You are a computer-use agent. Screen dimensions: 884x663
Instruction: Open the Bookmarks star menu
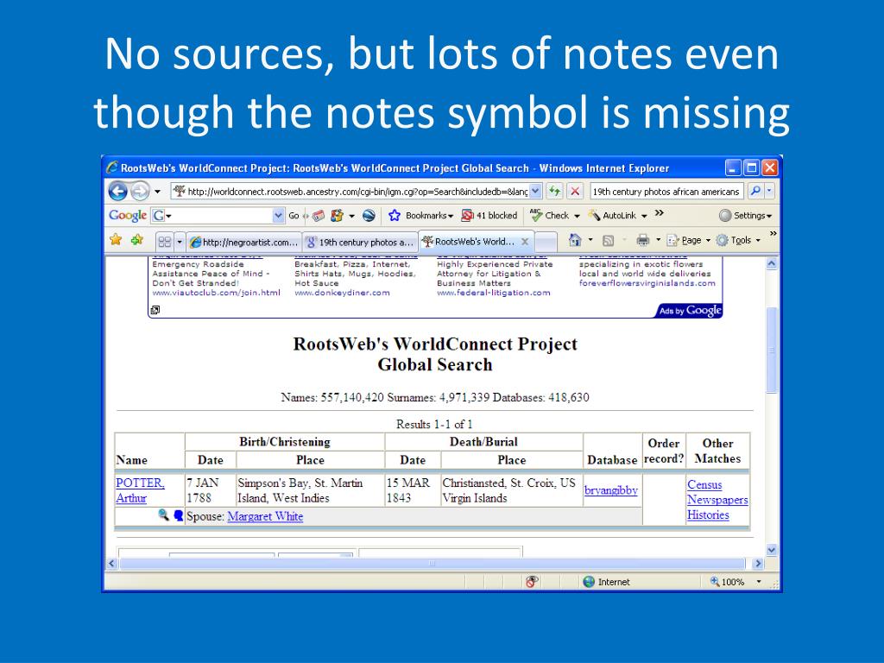(420, 215)
